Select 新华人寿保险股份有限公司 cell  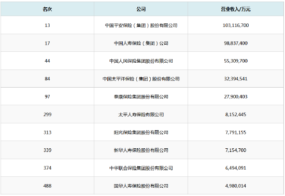[x=141, y=150]
